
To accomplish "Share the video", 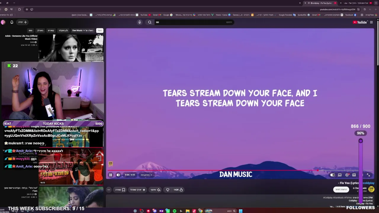I will pyautogui.click(x=155, y=190).
